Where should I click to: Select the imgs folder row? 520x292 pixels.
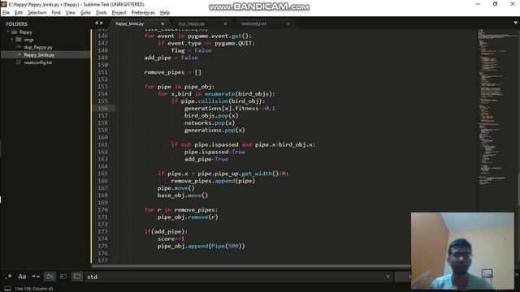pos(45,40)
